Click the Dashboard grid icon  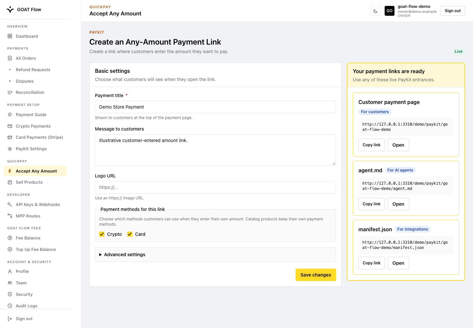click(10, 36)
